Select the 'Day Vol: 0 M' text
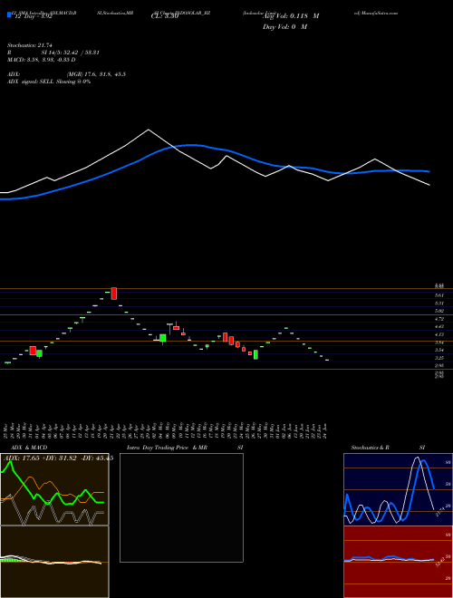The width and height of the screenshot is (453, 598). 284,27
